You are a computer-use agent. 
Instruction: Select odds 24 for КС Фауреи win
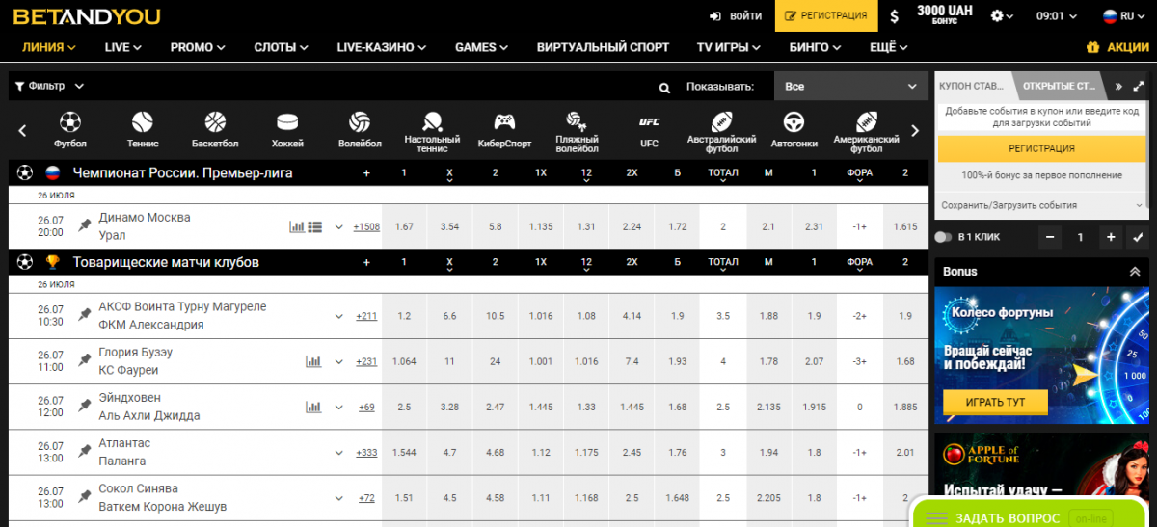[496, 361]
